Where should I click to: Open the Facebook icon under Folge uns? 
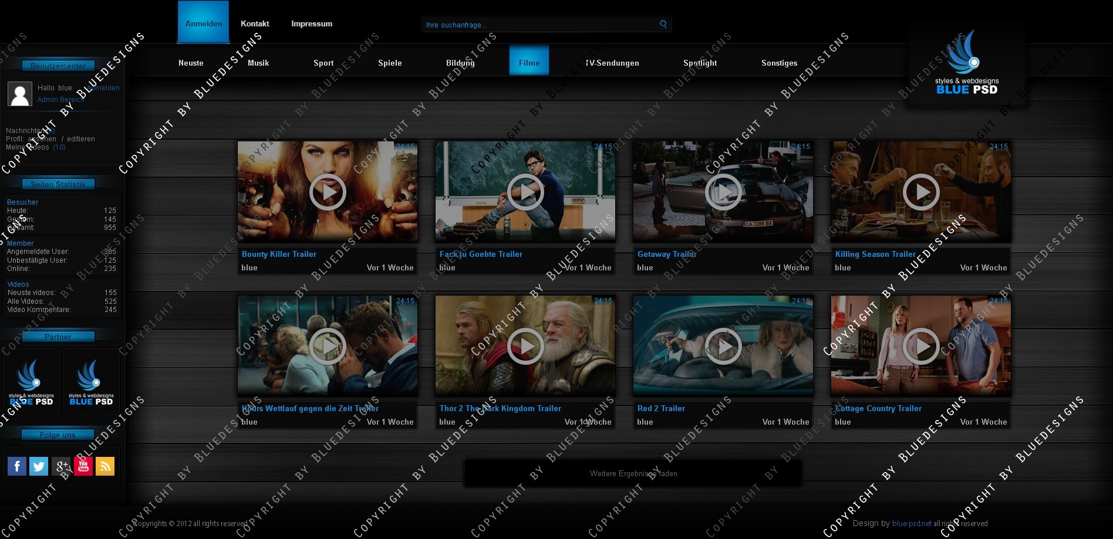coord(17,466)
